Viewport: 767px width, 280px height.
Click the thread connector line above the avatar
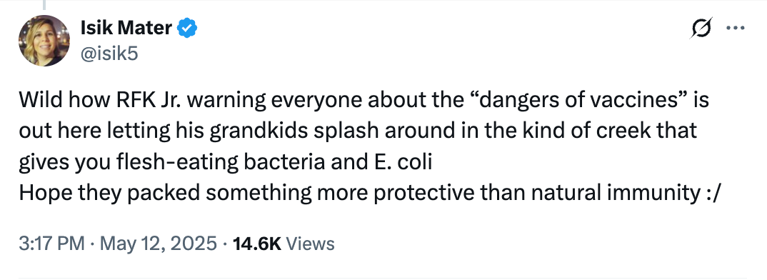point(44,5)
